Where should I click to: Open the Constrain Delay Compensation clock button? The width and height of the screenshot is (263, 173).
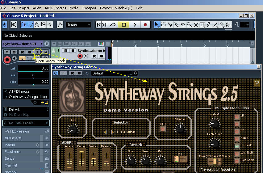coord(14,25)
